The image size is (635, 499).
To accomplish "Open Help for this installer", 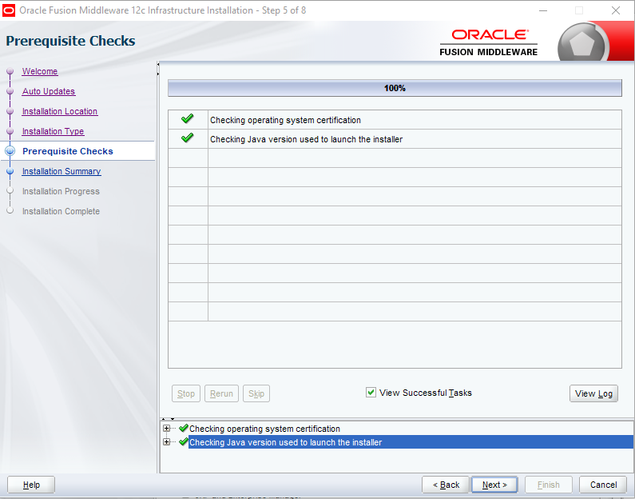I will point(31,485).
